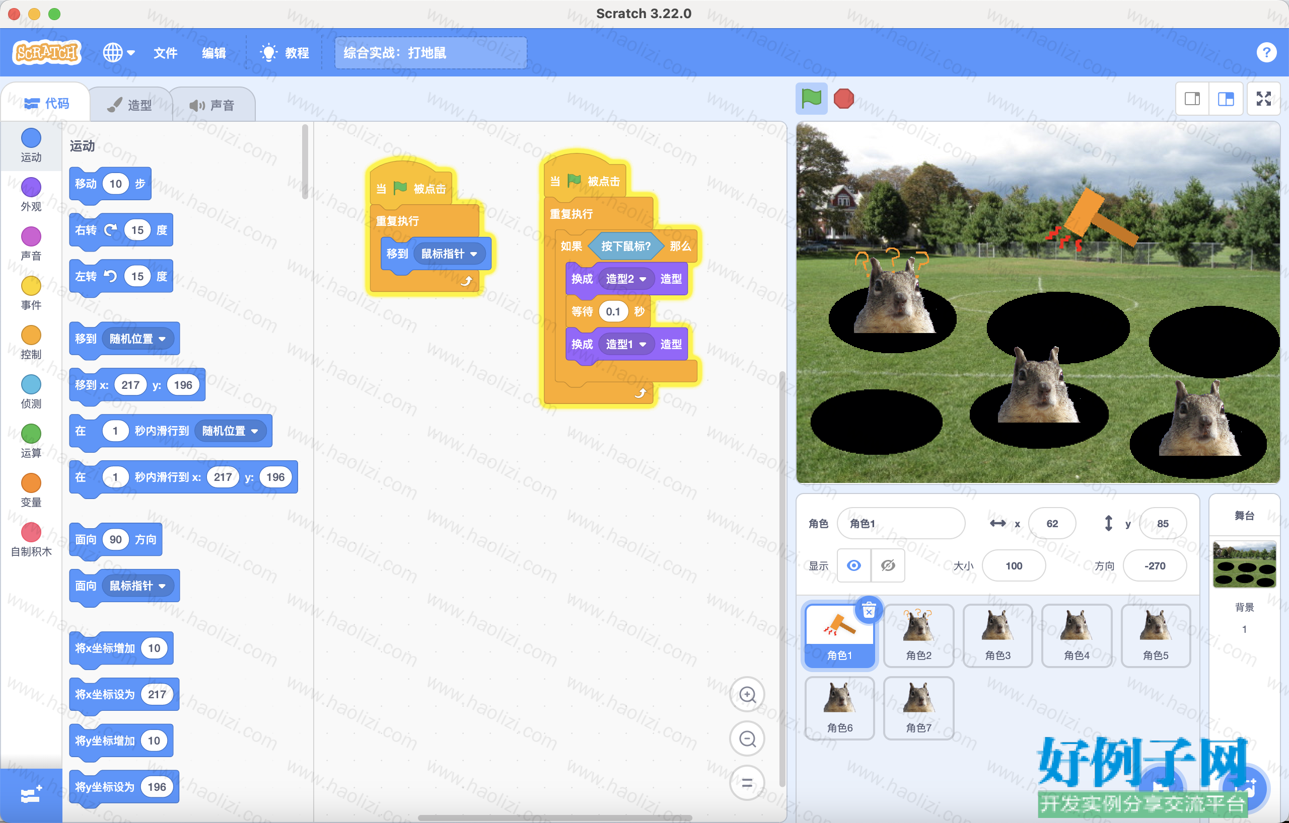
Task: Open the language globe menu
Action: point(119,52)
